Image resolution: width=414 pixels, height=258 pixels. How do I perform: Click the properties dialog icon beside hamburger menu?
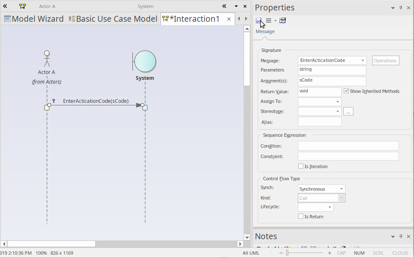pos(283,20)
